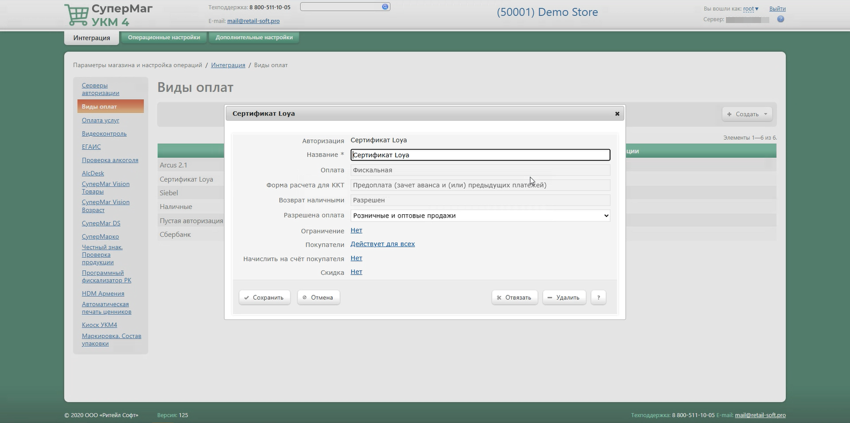The width and height of the screenshot is (850, 423).
Task: Open the Создать dropdown button
Action: pyautogui.click(x=747, y=114)
